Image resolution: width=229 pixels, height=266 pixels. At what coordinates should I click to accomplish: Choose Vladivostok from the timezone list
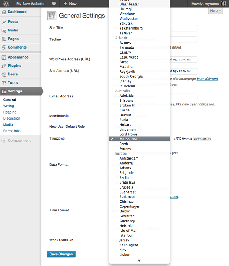pyautogui.click(x=140, y=19)
